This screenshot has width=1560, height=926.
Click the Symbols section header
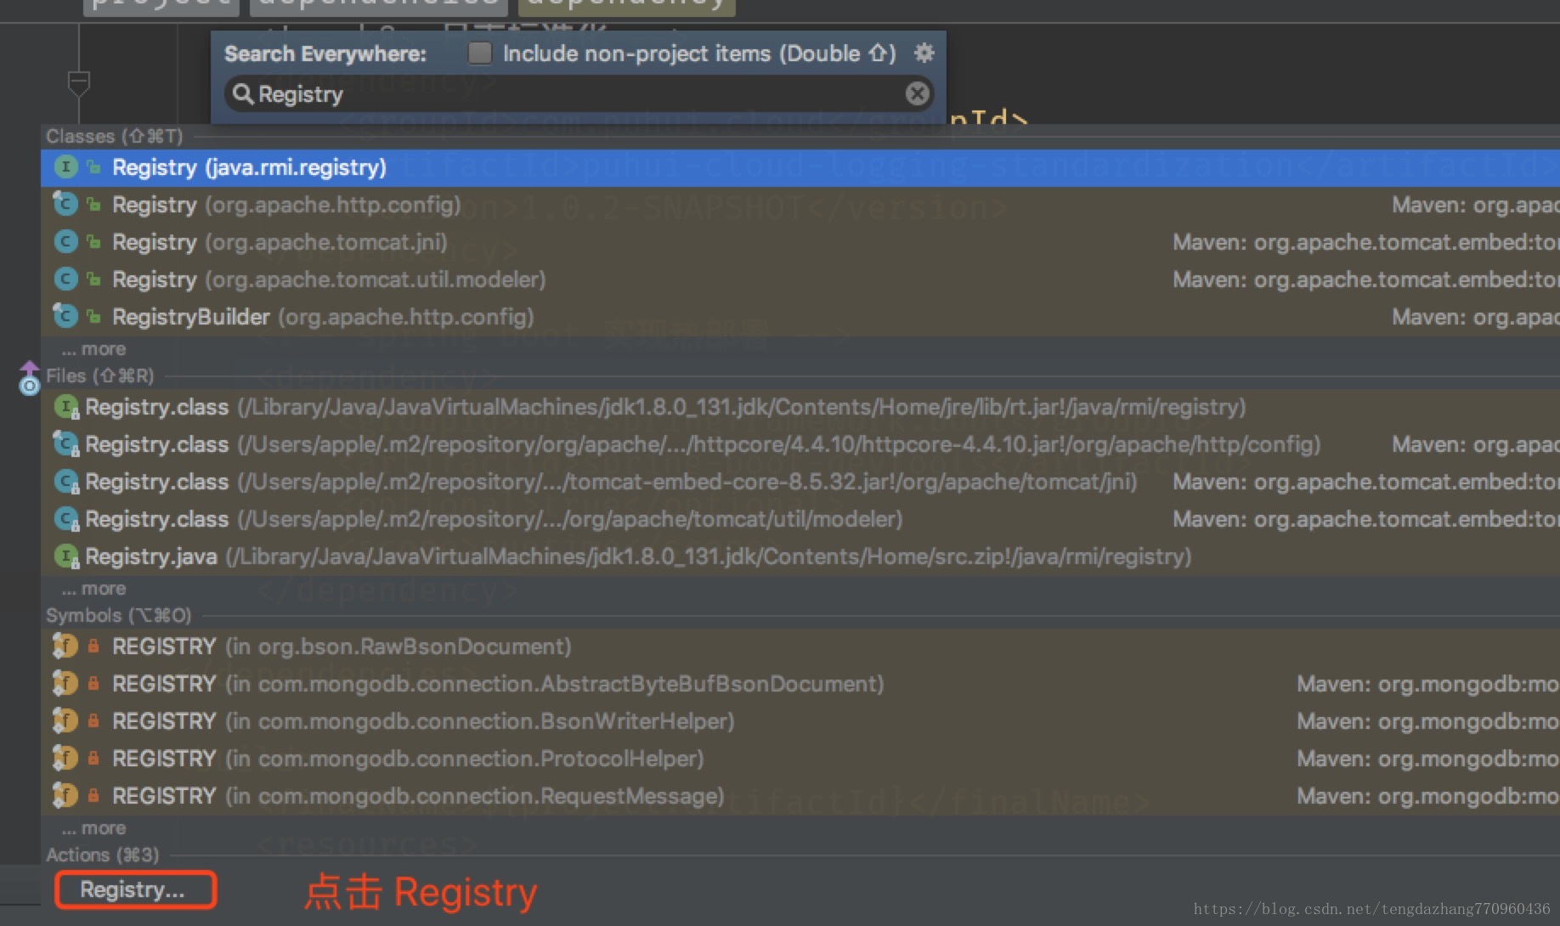pyautogui.click(x=119, y=615)
